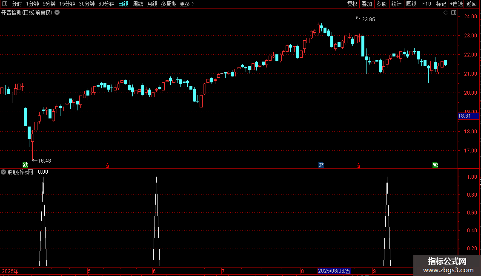This screenshot has height=276, width=481.
Task: Click the 返回 back button
Action: (472, 4)
